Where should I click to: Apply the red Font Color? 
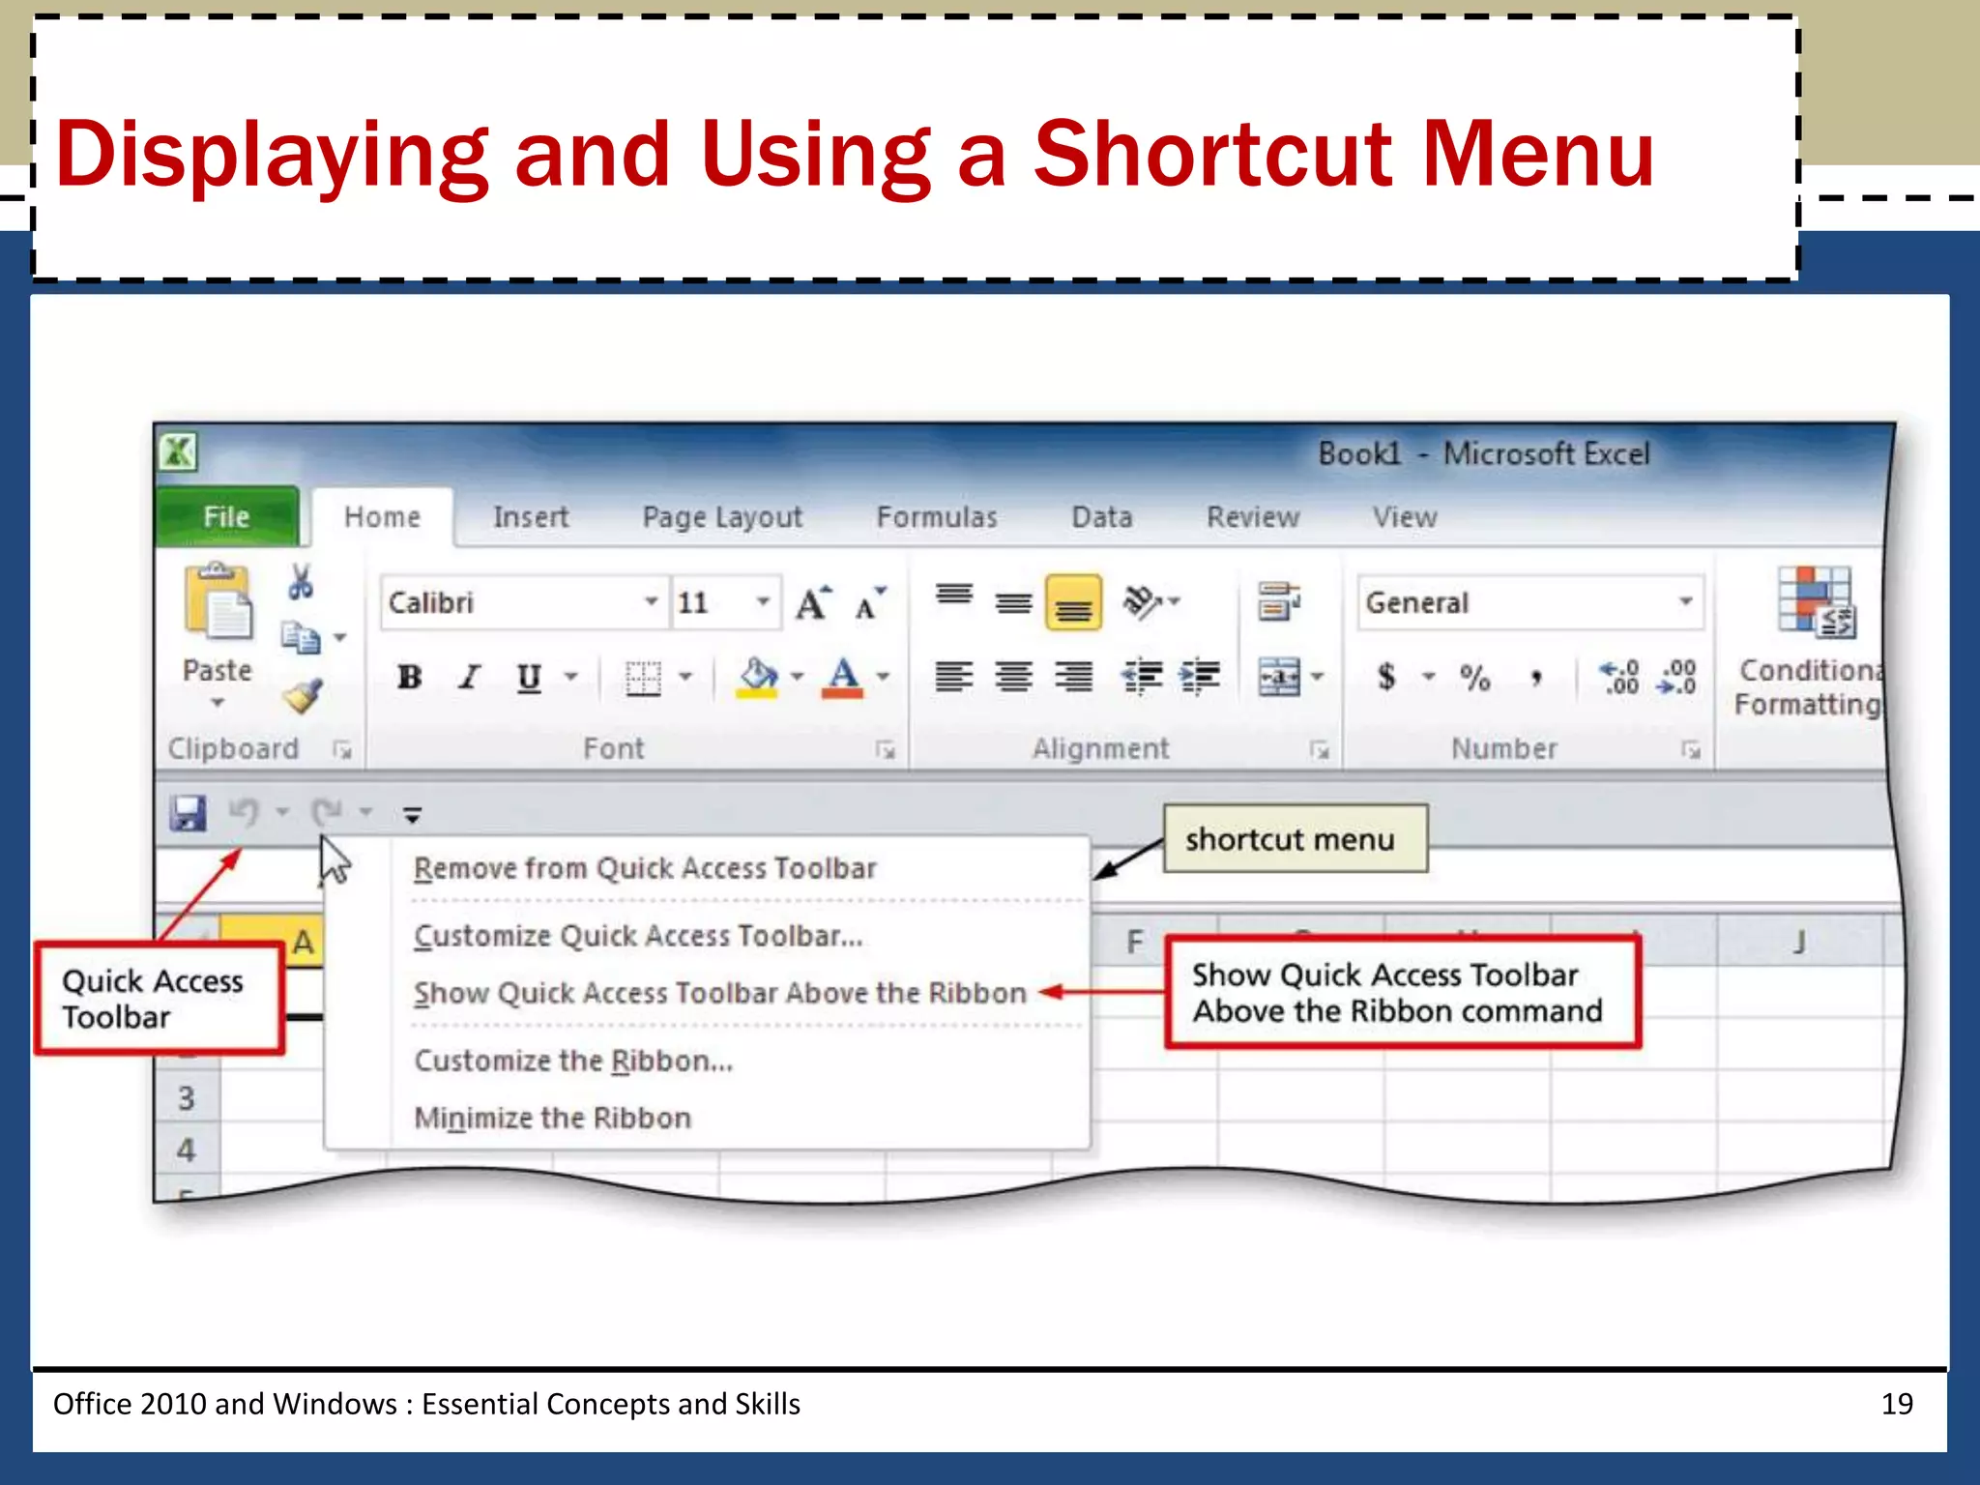[x=843, y=677]
